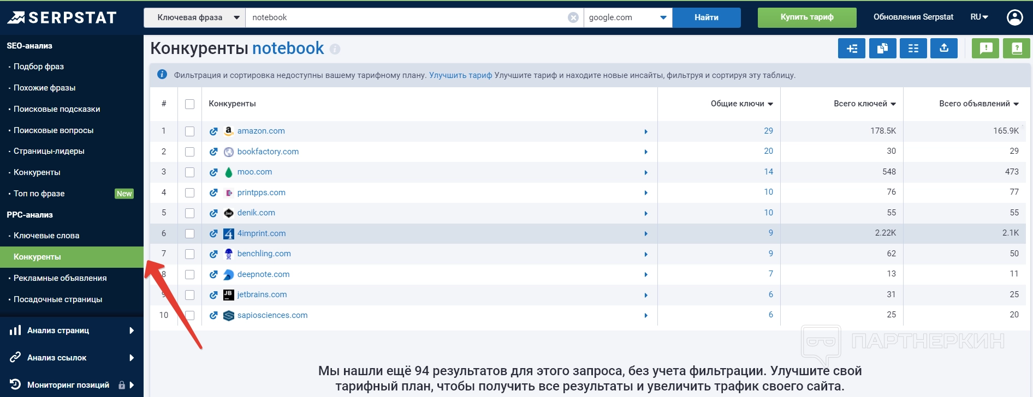Follow the Улучшить тариф link
This screenshot has width=1033, height=397.
coord(460,75)
